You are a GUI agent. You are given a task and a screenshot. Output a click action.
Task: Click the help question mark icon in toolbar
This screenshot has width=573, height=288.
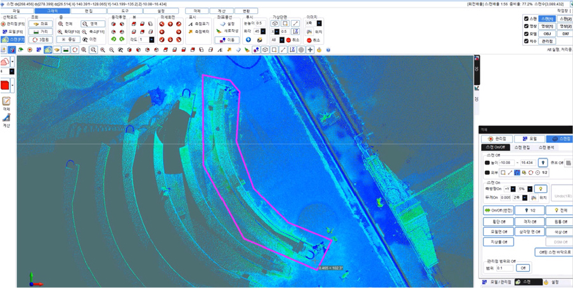click(328, 49)
